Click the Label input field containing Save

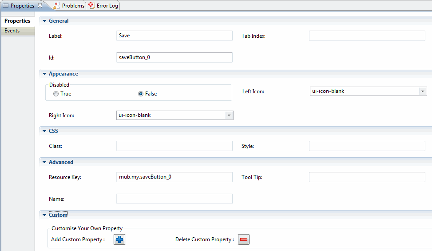[x=174, y=36]
